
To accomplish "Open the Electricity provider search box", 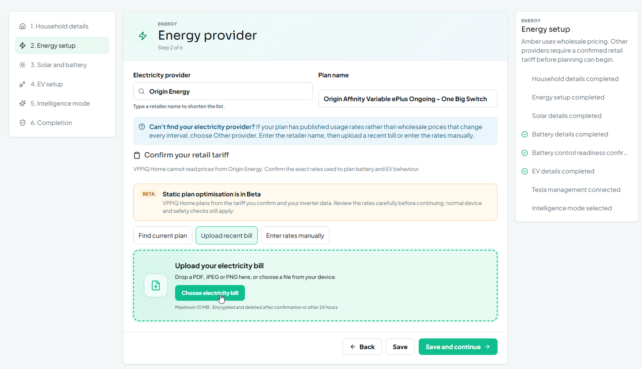I will pos(223,91).
